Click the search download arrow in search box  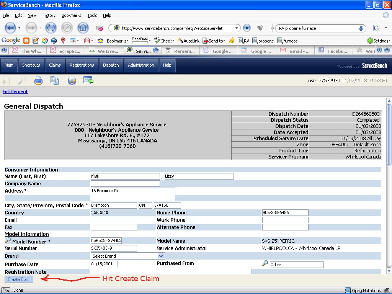[361, 28]
